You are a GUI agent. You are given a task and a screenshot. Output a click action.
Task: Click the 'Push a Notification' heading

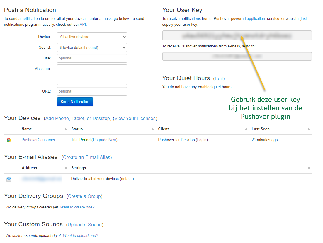tap(30, 10)
